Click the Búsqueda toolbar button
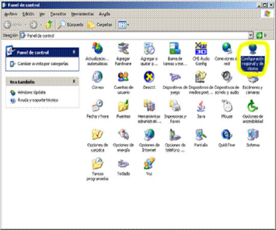276x230 pixels. (x=71, y=25)
